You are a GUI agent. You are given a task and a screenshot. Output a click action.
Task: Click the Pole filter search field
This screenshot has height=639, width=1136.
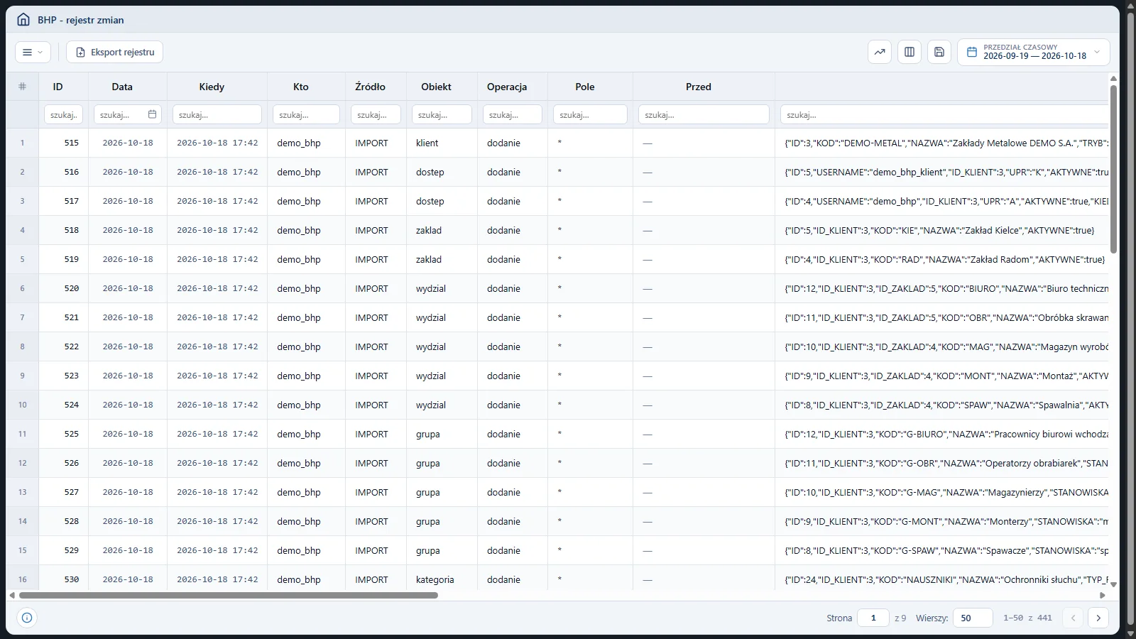click(x=590, y=114)
